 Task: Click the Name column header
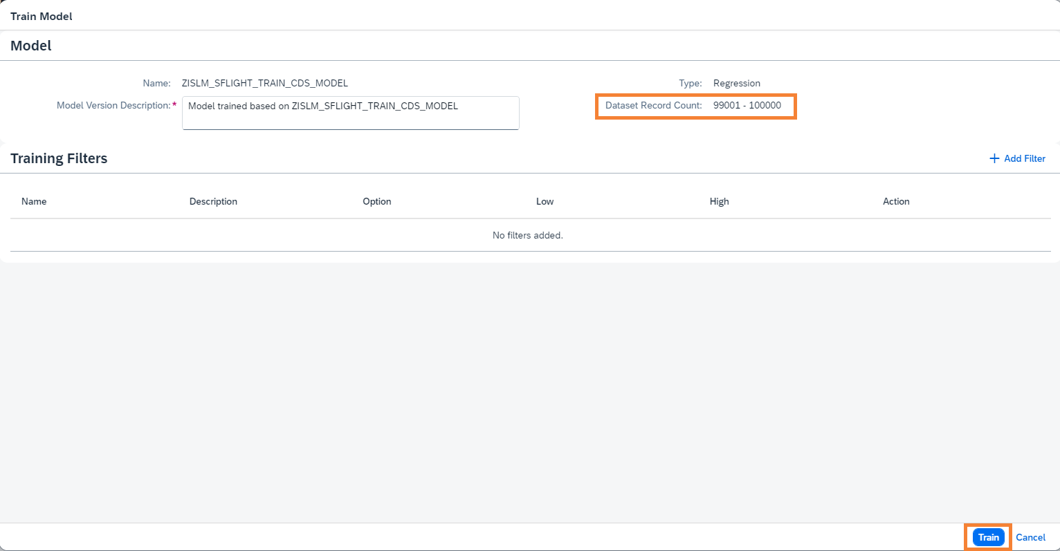coord(34,201)
